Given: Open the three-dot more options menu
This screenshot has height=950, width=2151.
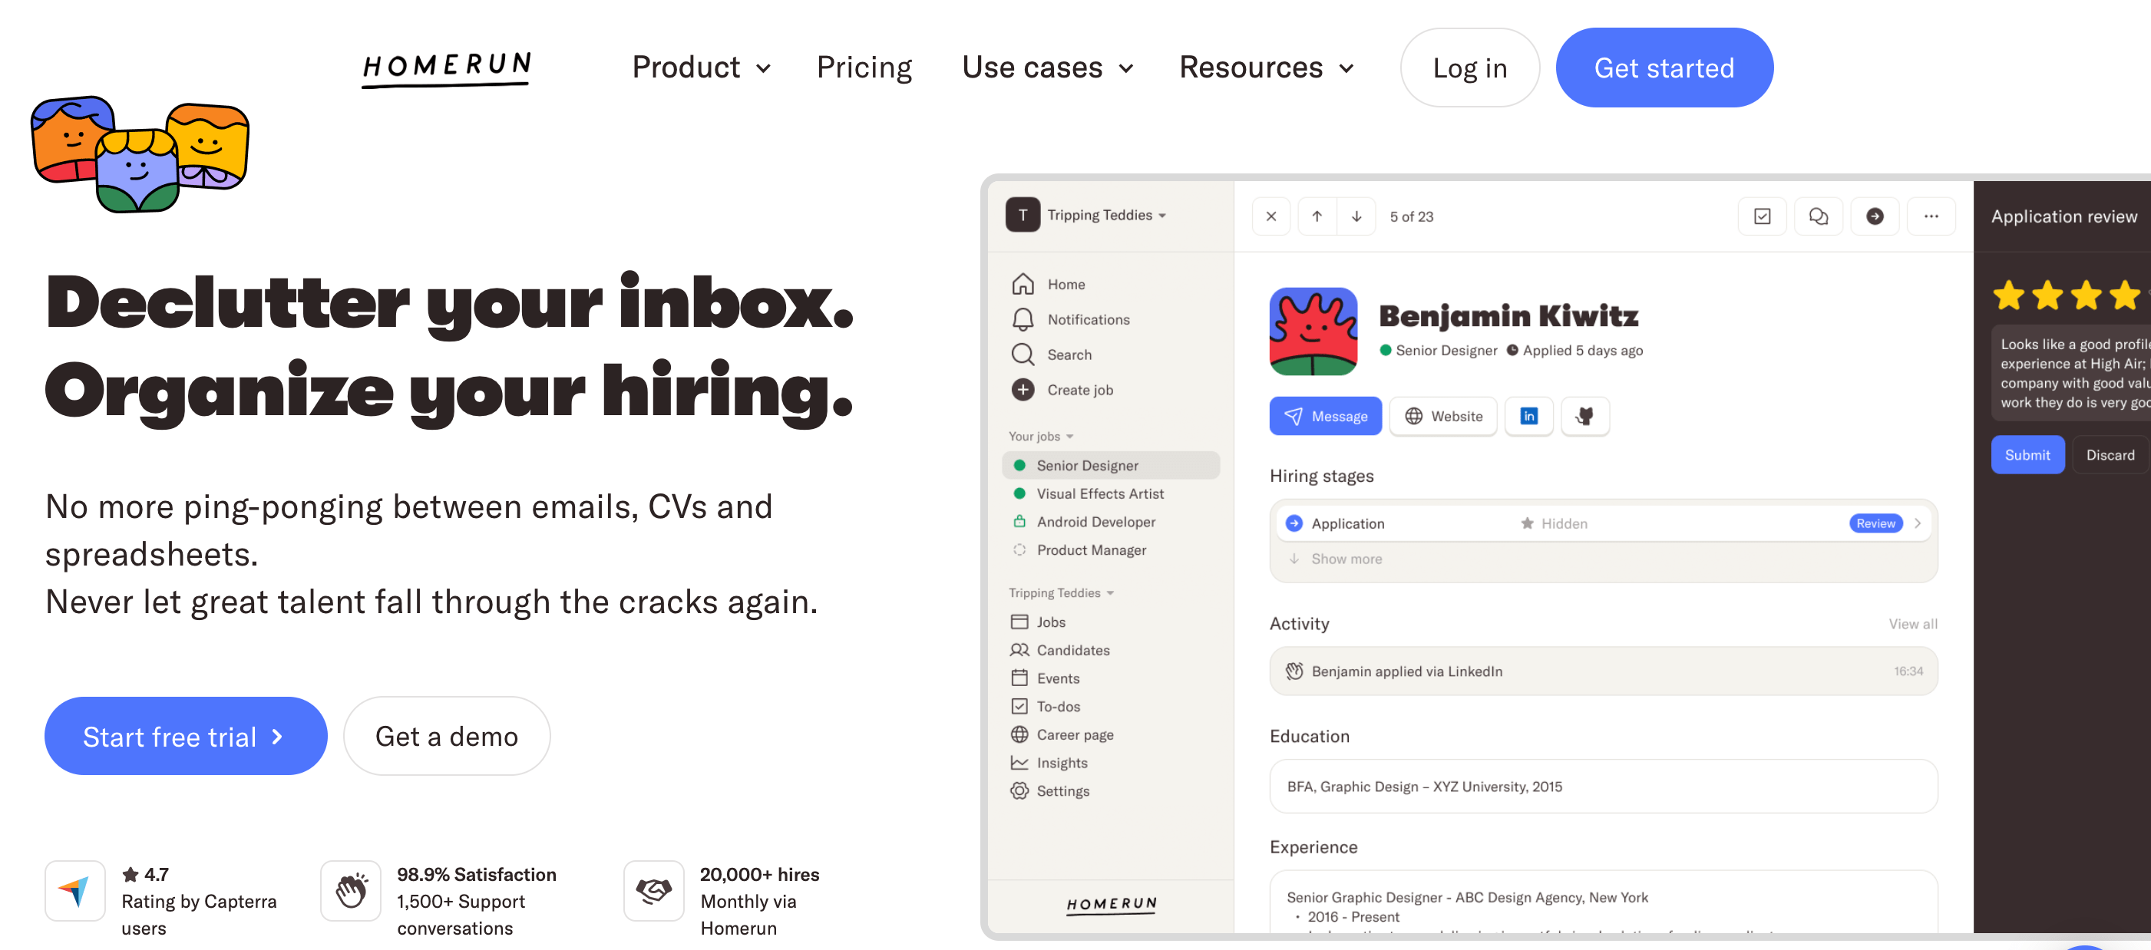Looking at the screenshot, I should [x=1931, y=216].
